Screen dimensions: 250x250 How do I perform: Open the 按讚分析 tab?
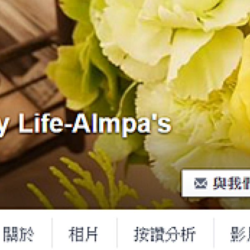click(165, 234)
